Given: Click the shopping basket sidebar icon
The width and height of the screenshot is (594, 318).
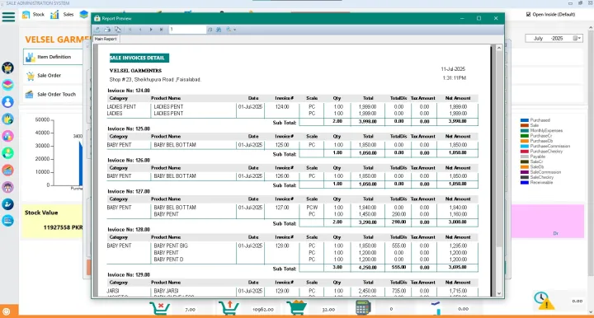Looking at the screenshot, I should point(7,68).
